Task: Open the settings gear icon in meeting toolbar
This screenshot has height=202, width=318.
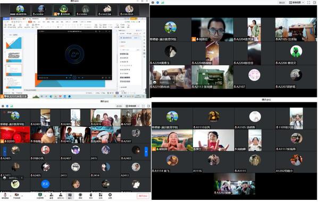Action: click(110, 195)
